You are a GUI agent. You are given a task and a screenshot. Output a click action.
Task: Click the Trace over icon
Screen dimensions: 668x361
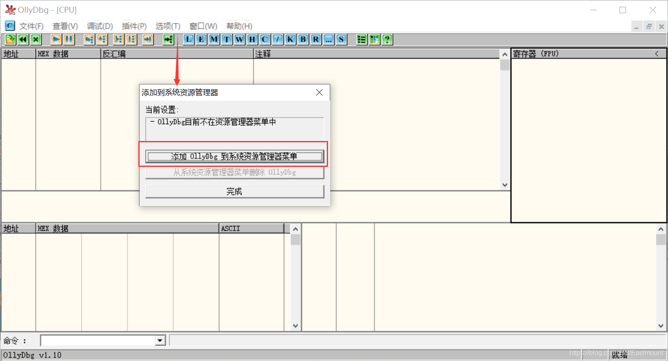131,39
